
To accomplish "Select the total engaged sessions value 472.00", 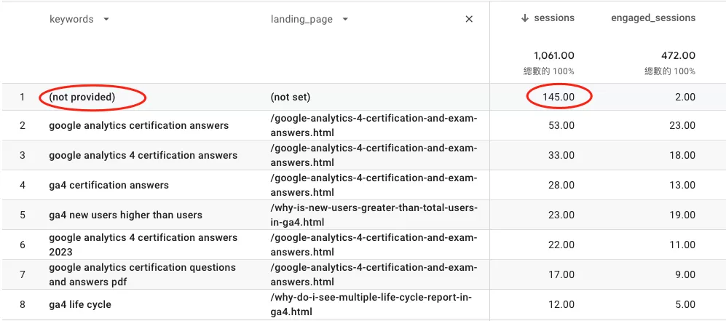I will 678,56.
